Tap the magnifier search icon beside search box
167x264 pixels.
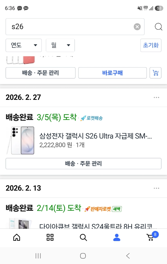(158, 27)
